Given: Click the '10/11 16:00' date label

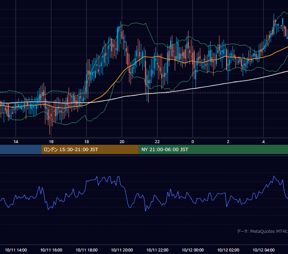Looking at the screenshot, I should (x=51, y=250).
